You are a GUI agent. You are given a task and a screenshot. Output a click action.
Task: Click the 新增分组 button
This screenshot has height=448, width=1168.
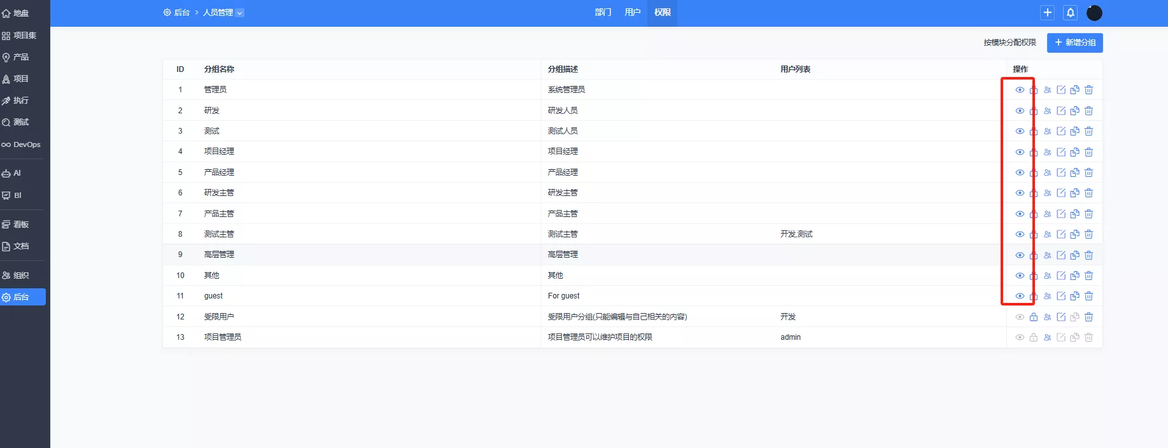pos(1074,43)
